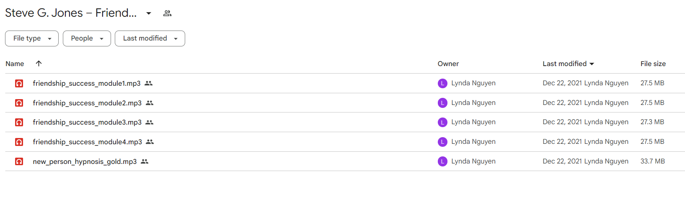Toggle name sort direction arrow
This screenshot has width=685, height=207.
coord(39,64)
